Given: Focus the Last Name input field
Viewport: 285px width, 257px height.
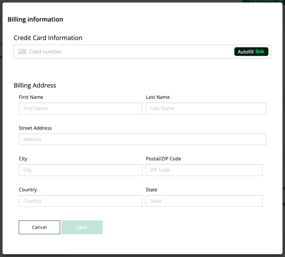Looking at the screenshot, I should [205, 108].
